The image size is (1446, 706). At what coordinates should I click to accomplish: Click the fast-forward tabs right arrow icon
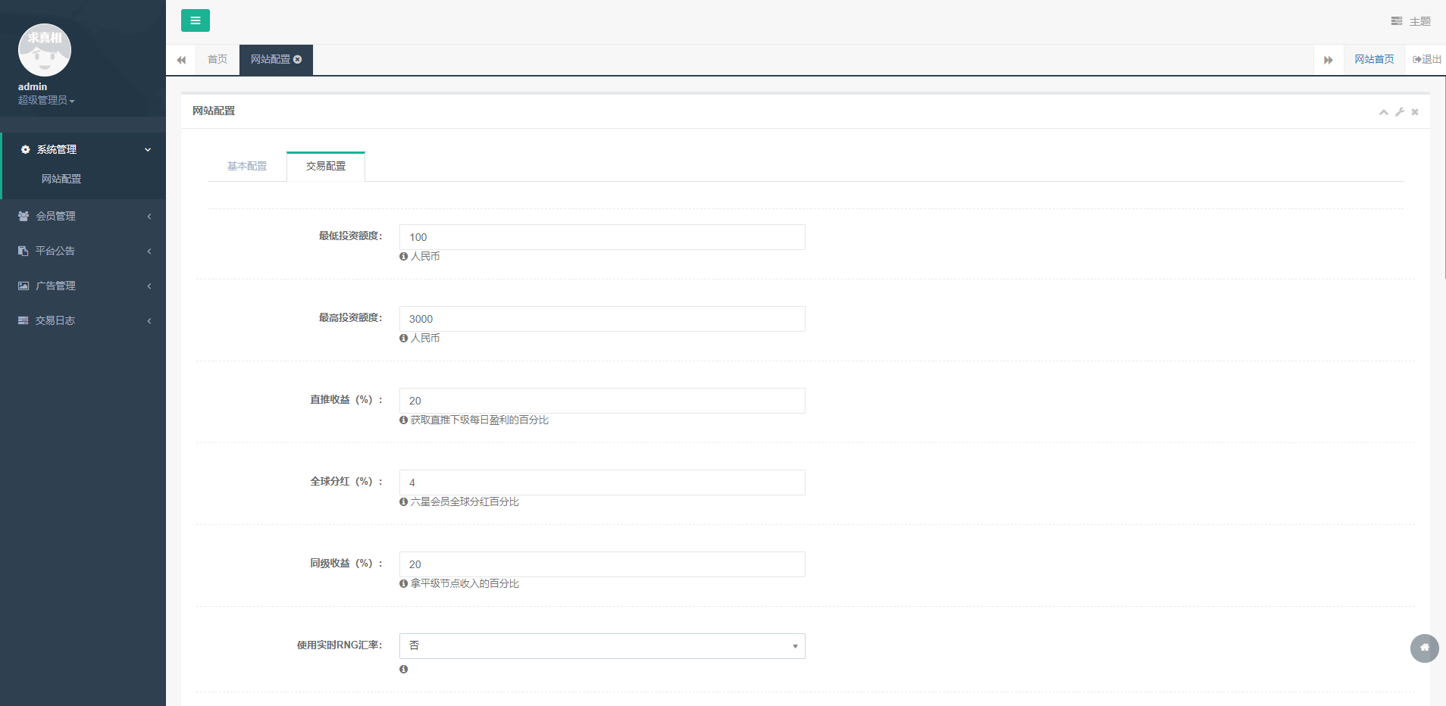[x=1328, y=60]
